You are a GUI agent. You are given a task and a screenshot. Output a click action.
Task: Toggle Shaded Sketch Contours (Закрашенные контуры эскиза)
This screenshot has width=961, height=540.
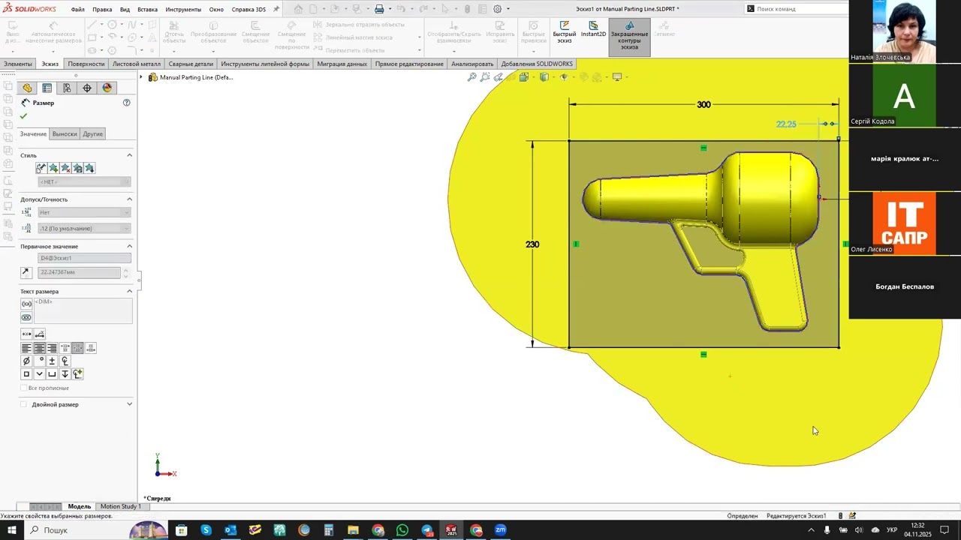pyautogui.click(x=629, y=37)
